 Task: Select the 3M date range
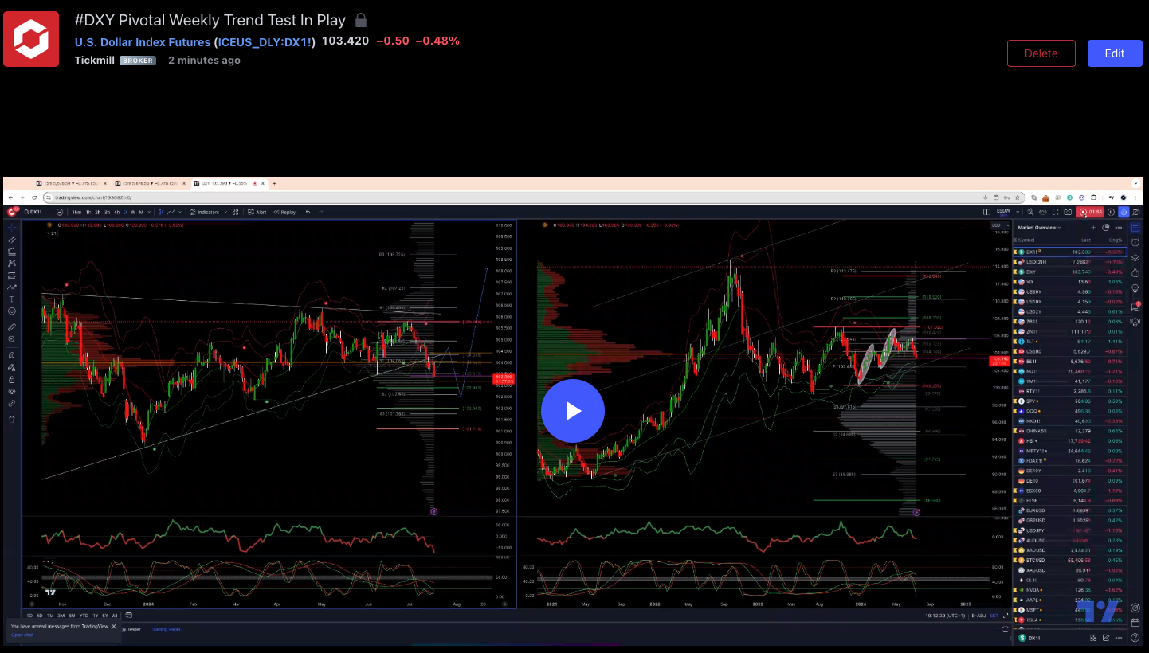tap(61, 616)
